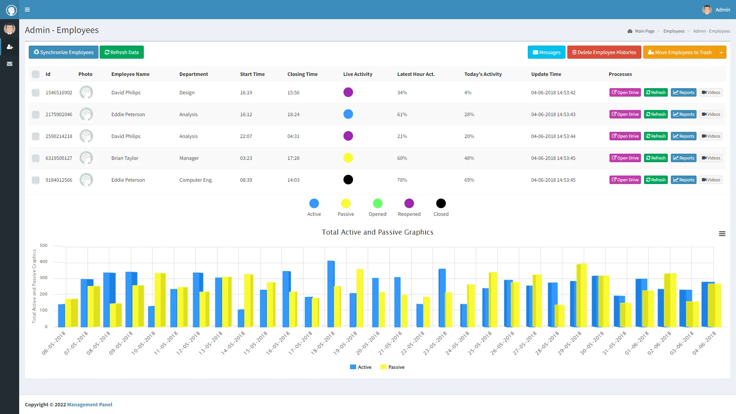
Task: Refresh row of employee 2590214218
Action: tap(655, 136)
